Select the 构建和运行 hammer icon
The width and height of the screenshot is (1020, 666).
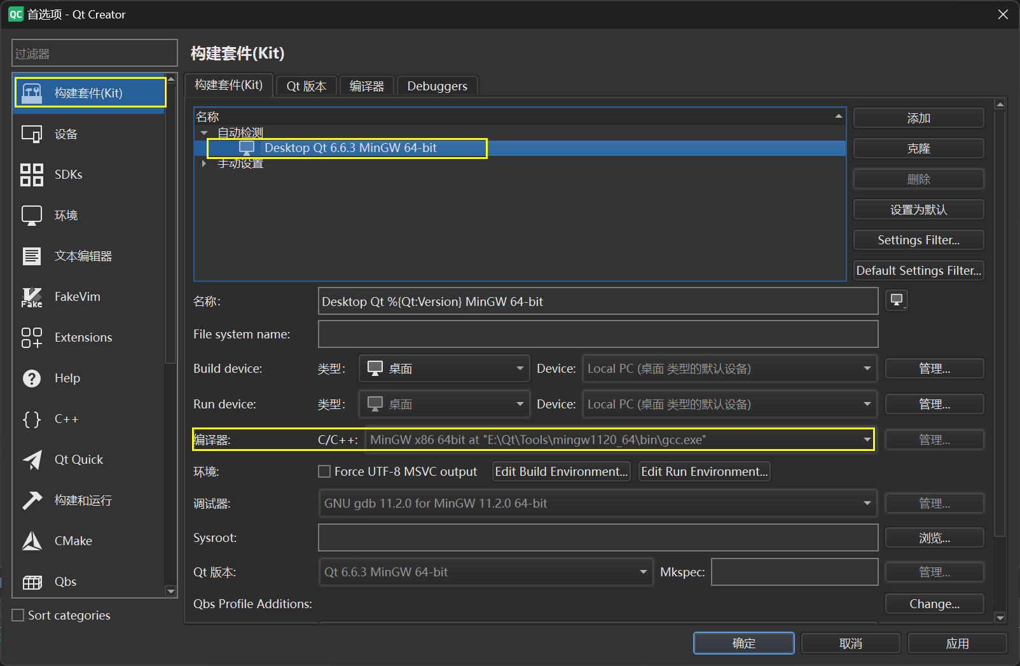pyautogui.click(x=32, y=500)
